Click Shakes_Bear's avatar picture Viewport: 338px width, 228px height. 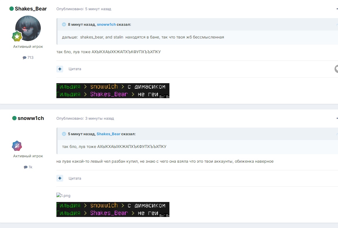(28, 28)
